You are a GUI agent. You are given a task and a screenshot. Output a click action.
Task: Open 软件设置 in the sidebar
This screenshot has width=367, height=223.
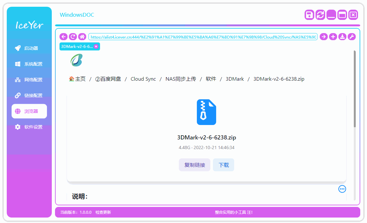pos(29,127)
